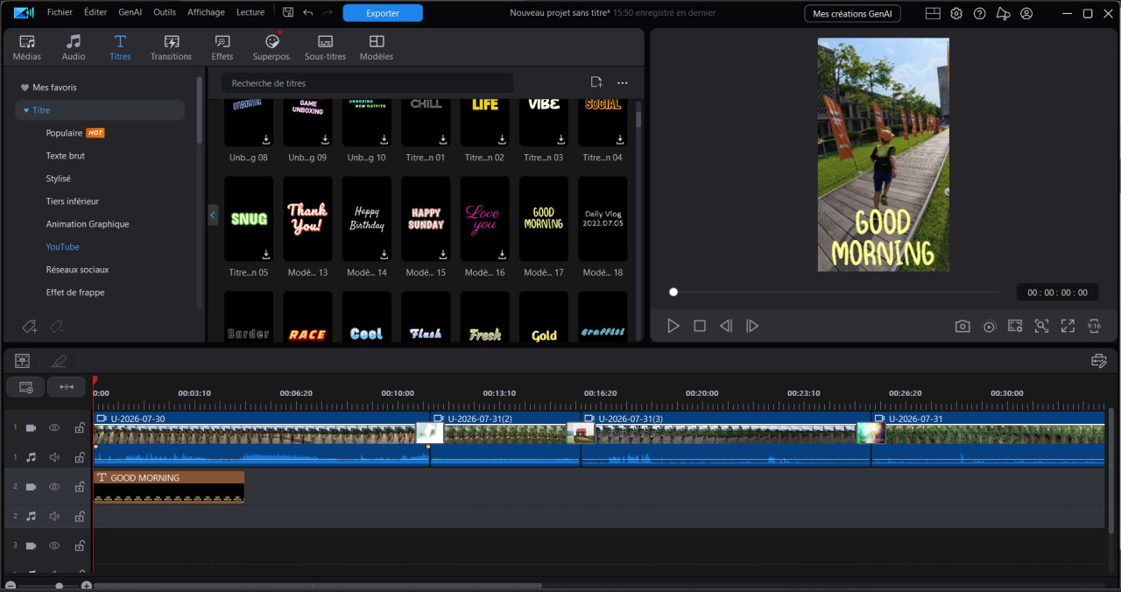1121x592 pixels.
Task: Open the Outils menu
Action: [165, 12]
